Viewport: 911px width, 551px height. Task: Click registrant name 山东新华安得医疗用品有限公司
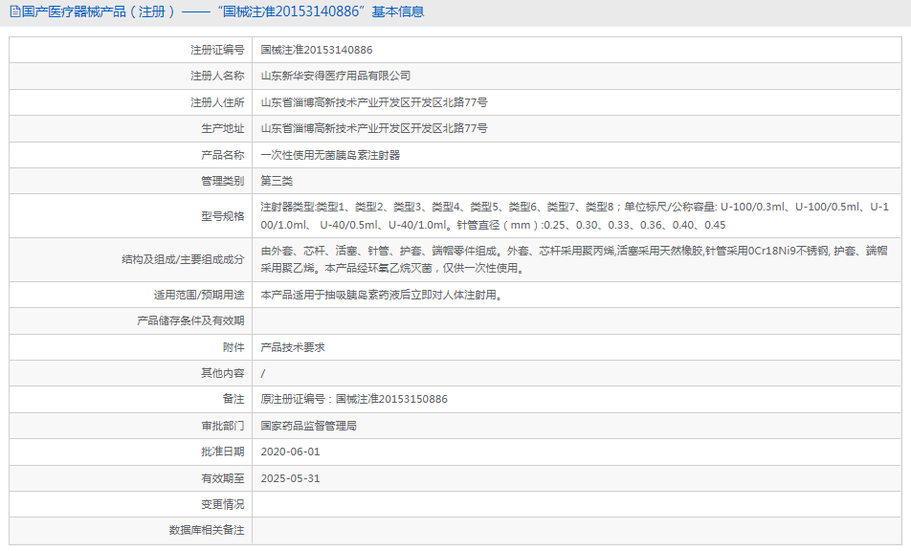[336, 77]
